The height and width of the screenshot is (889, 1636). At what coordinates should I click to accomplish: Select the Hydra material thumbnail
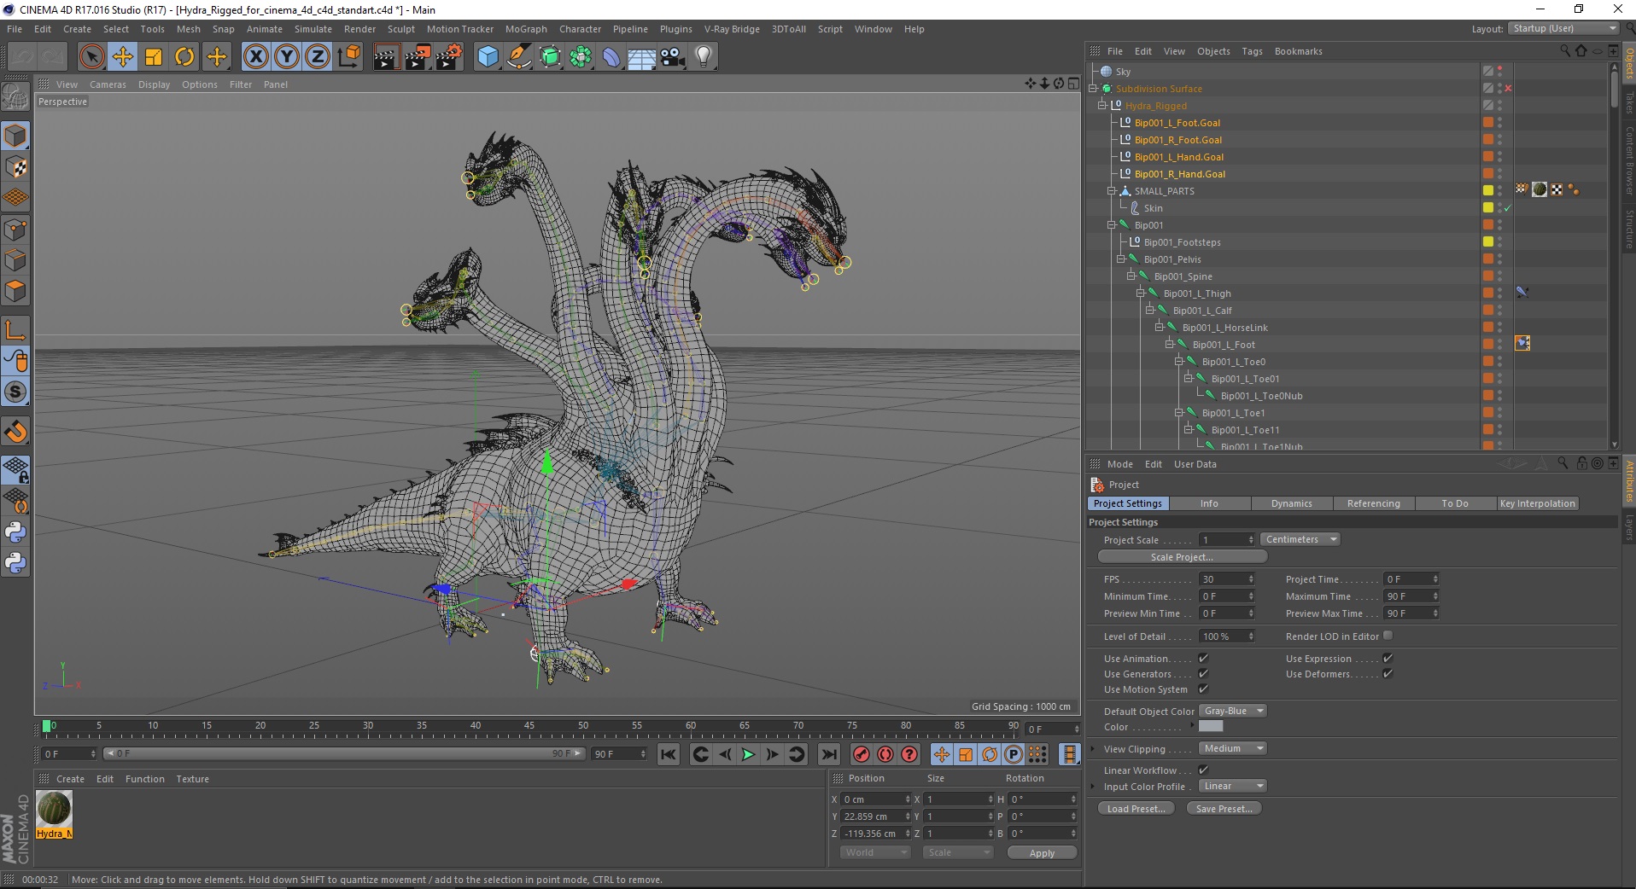pyautogui.click(x=54, y=809)
